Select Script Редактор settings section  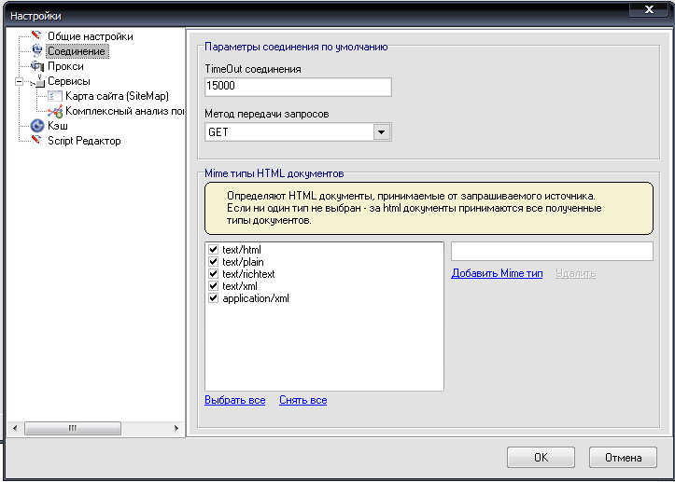(x=84, y=141)
